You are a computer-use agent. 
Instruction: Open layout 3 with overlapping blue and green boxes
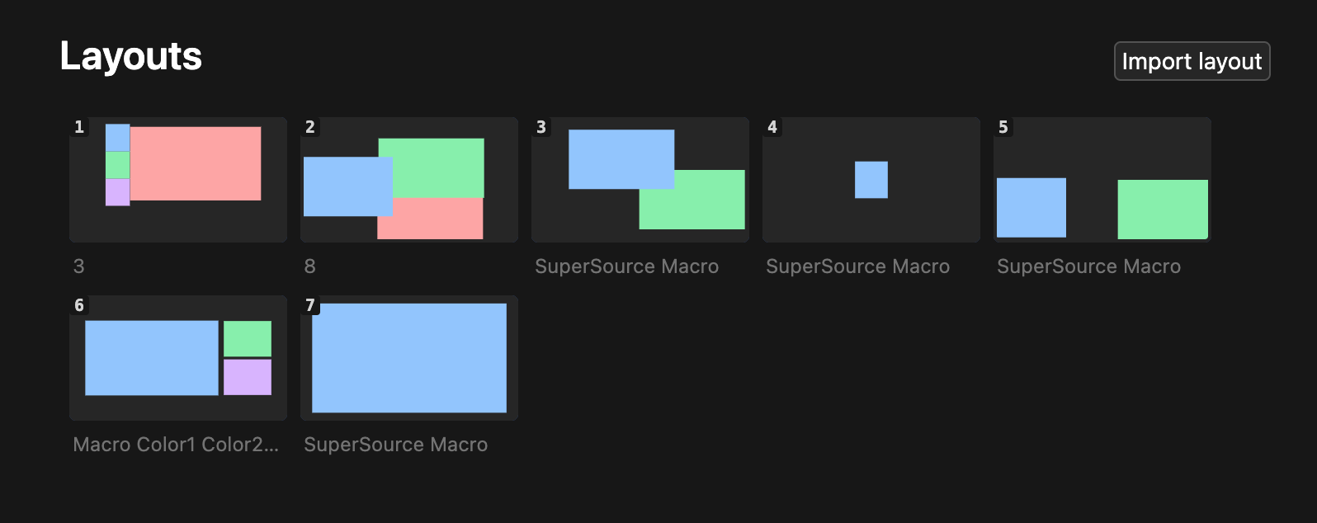coord(640,180)
